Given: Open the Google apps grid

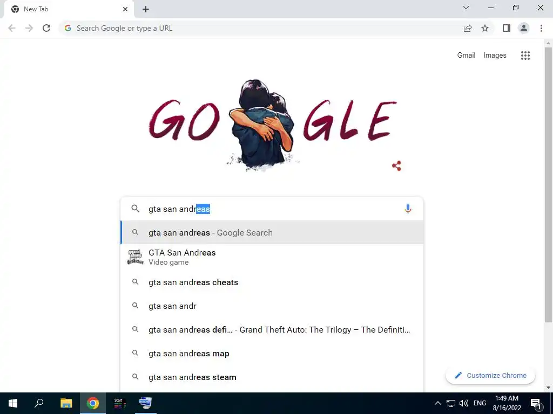Looking at the screenshot, I should [525, 56].
